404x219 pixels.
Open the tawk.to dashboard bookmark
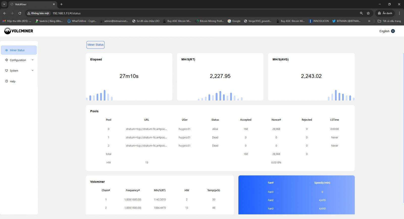click(x=49, y=21)
